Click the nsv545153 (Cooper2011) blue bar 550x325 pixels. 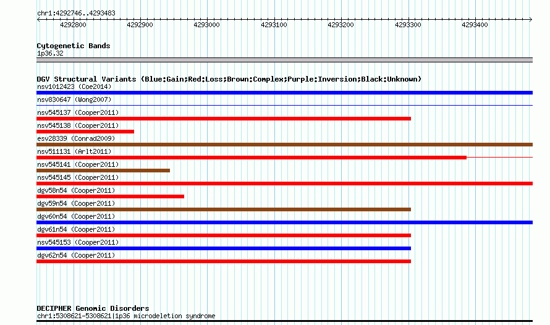(x=224, y=248)
